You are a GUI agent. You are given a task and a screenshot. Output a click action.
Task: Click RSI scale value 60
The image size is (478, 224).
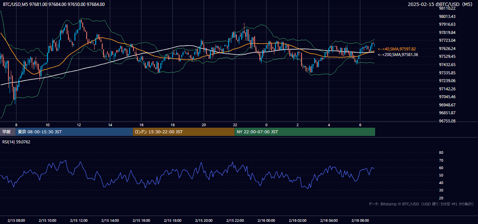click(441, 168)
